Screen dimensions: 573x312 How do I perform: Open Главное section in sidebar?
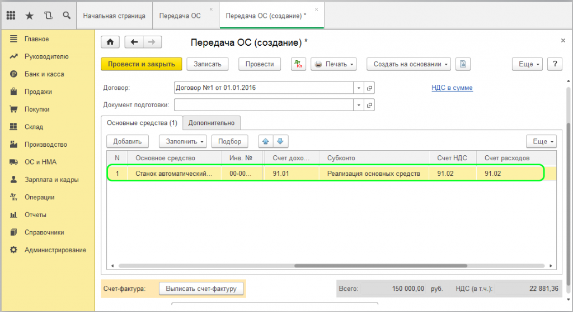pos(36,39)
